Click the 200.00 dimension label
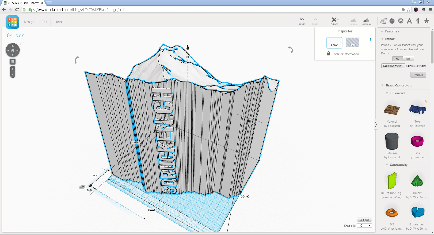434x235 pixels. pyautogui.click(x=152, y=210)
